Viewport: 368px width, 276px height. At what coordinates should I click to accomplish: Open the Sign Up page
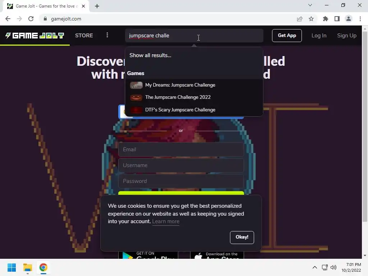point(347,36)
